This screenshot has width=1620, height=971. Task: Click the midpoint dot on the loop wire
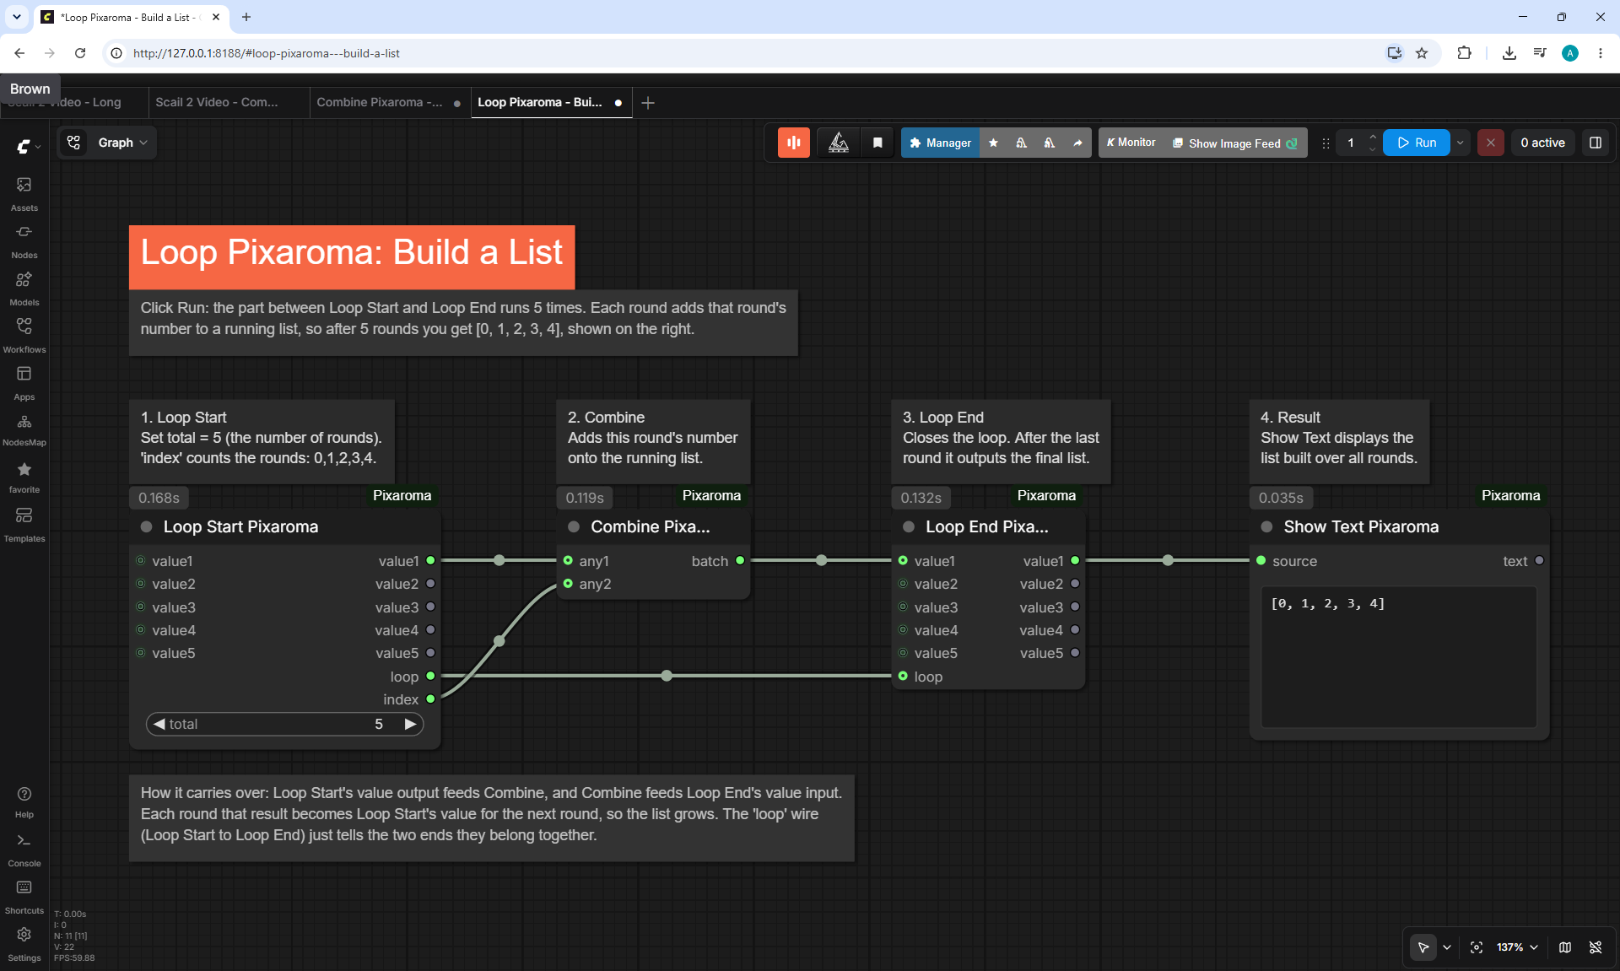pos(667,676)
